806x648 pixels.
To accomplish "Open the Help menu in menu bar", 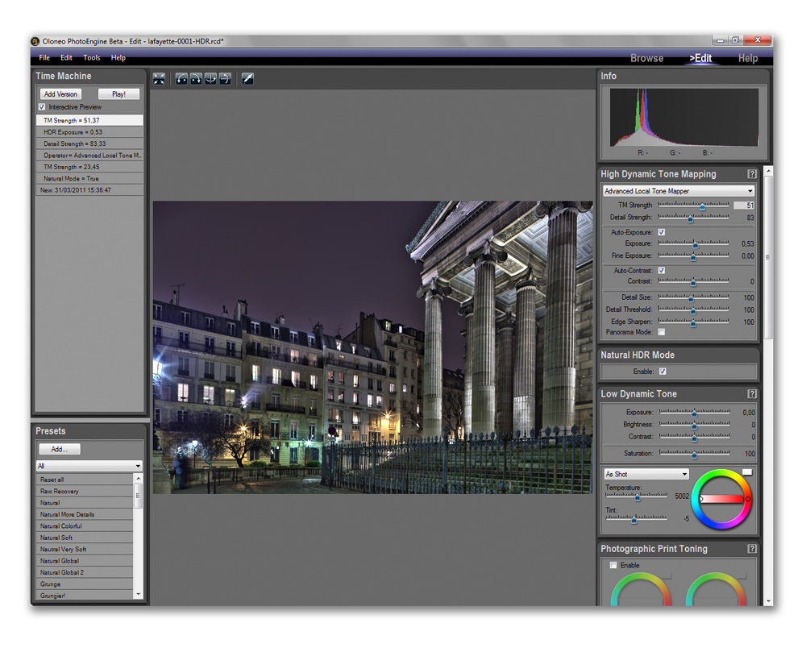I will pyautogui.click(x=118, y=57).
